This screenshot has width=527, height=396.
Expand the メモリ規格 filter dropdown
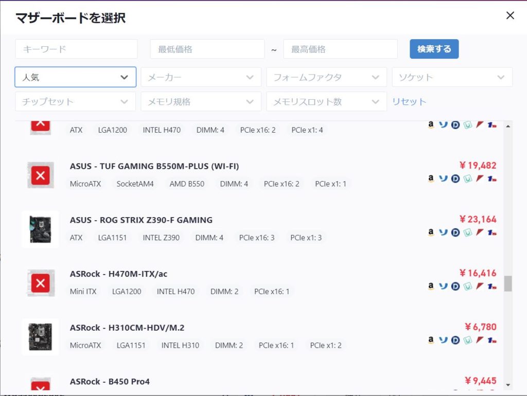(x=201, y=101)
